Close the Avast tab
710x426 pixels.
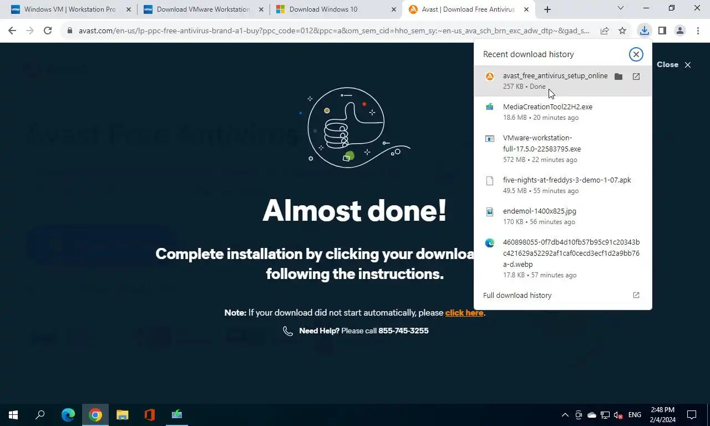tap(526, 9)
